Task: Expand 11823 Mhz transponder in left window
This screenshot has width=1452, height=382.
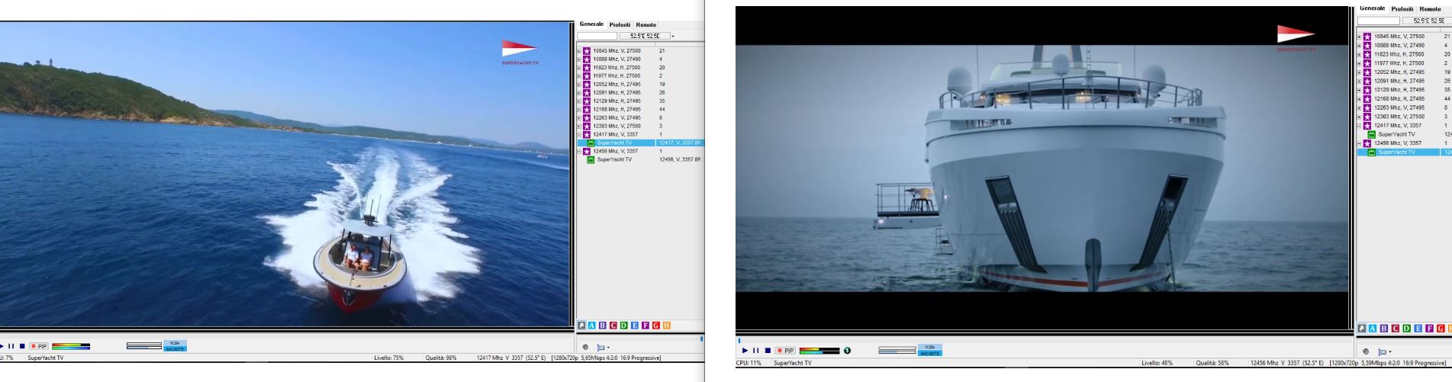Action: point(579,67)
